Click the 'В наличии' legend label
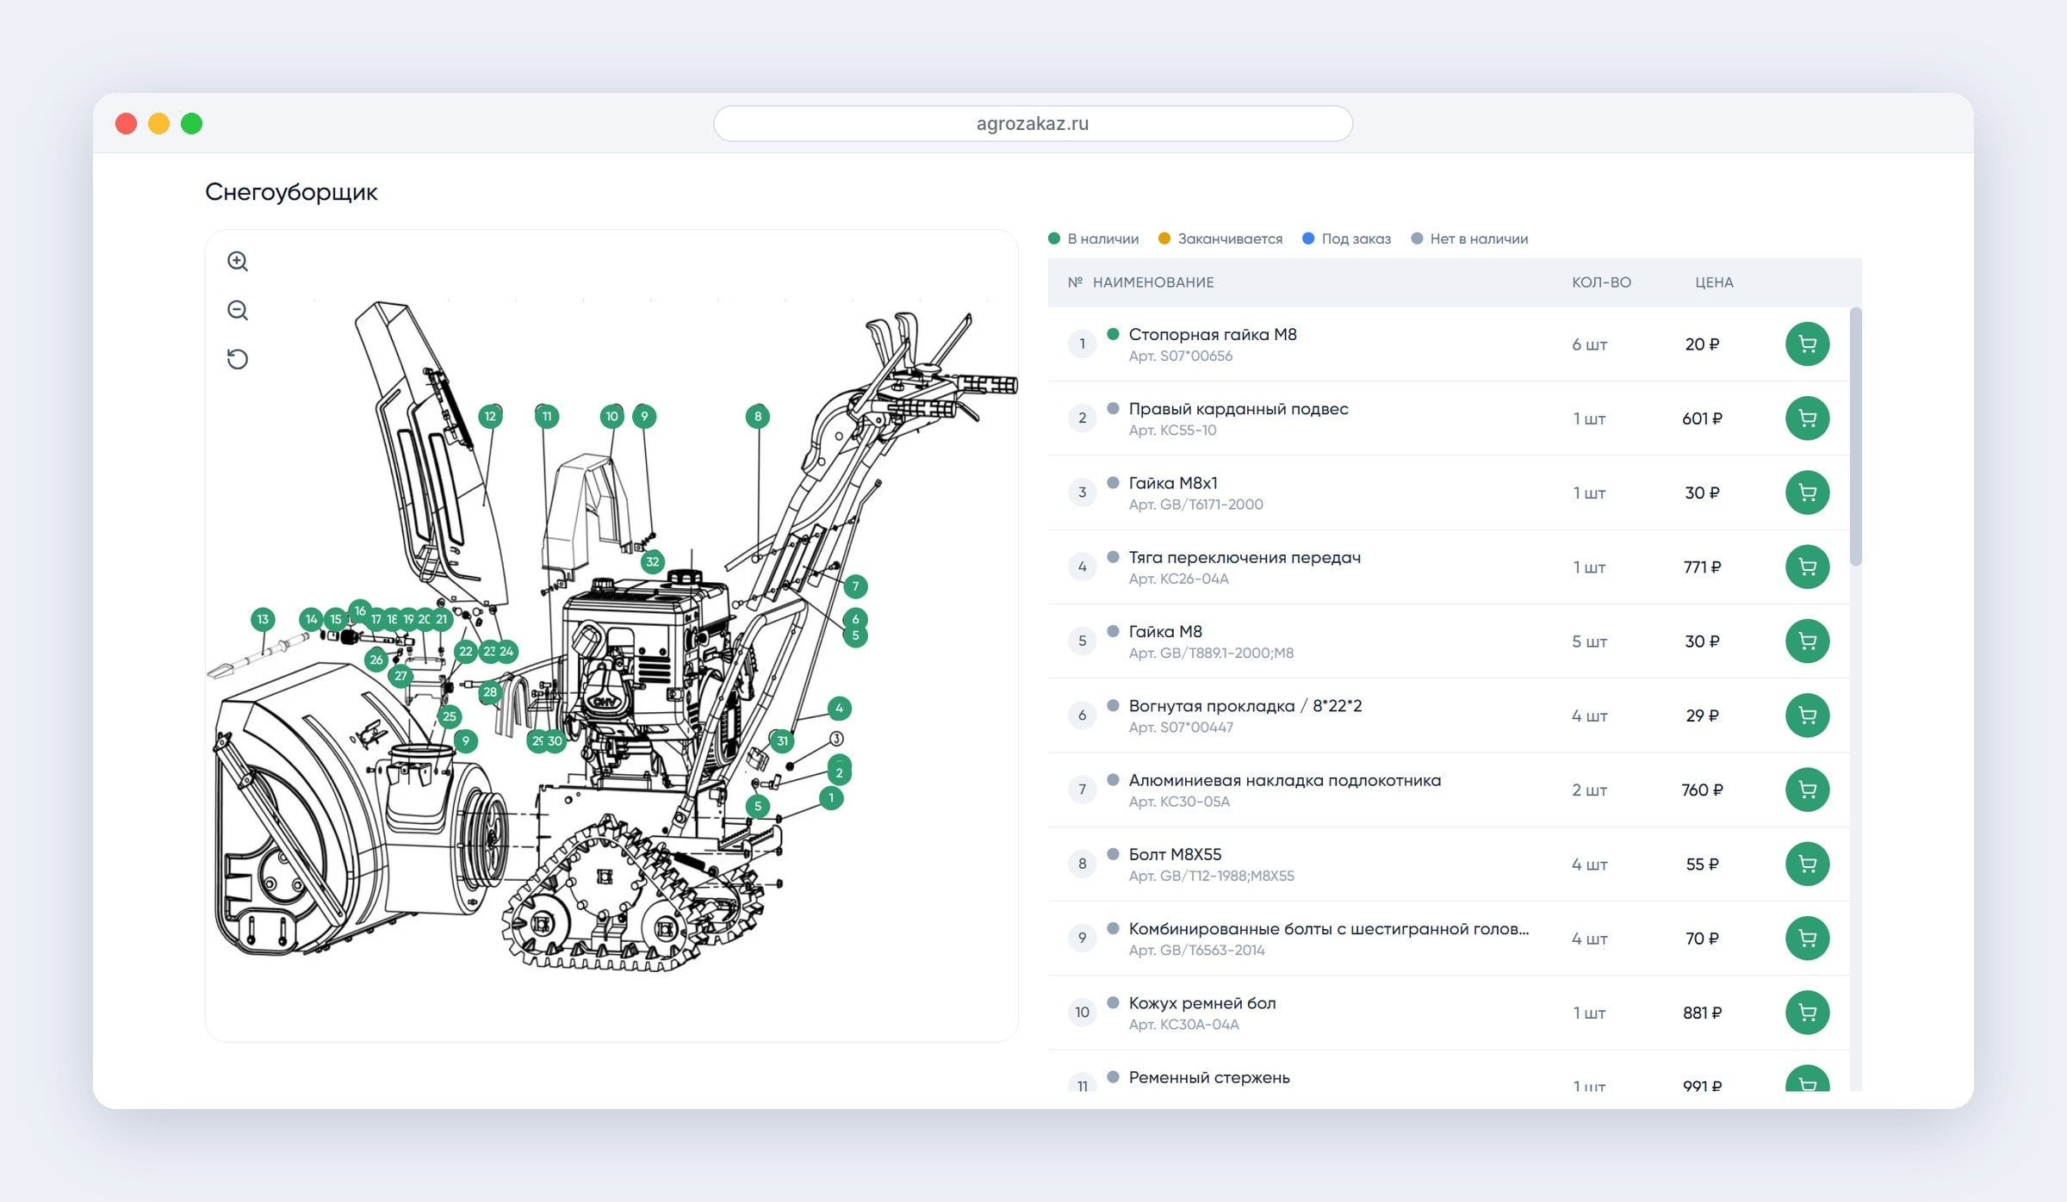This screenshot has width=2067, height=1202. click(1102, 239)
